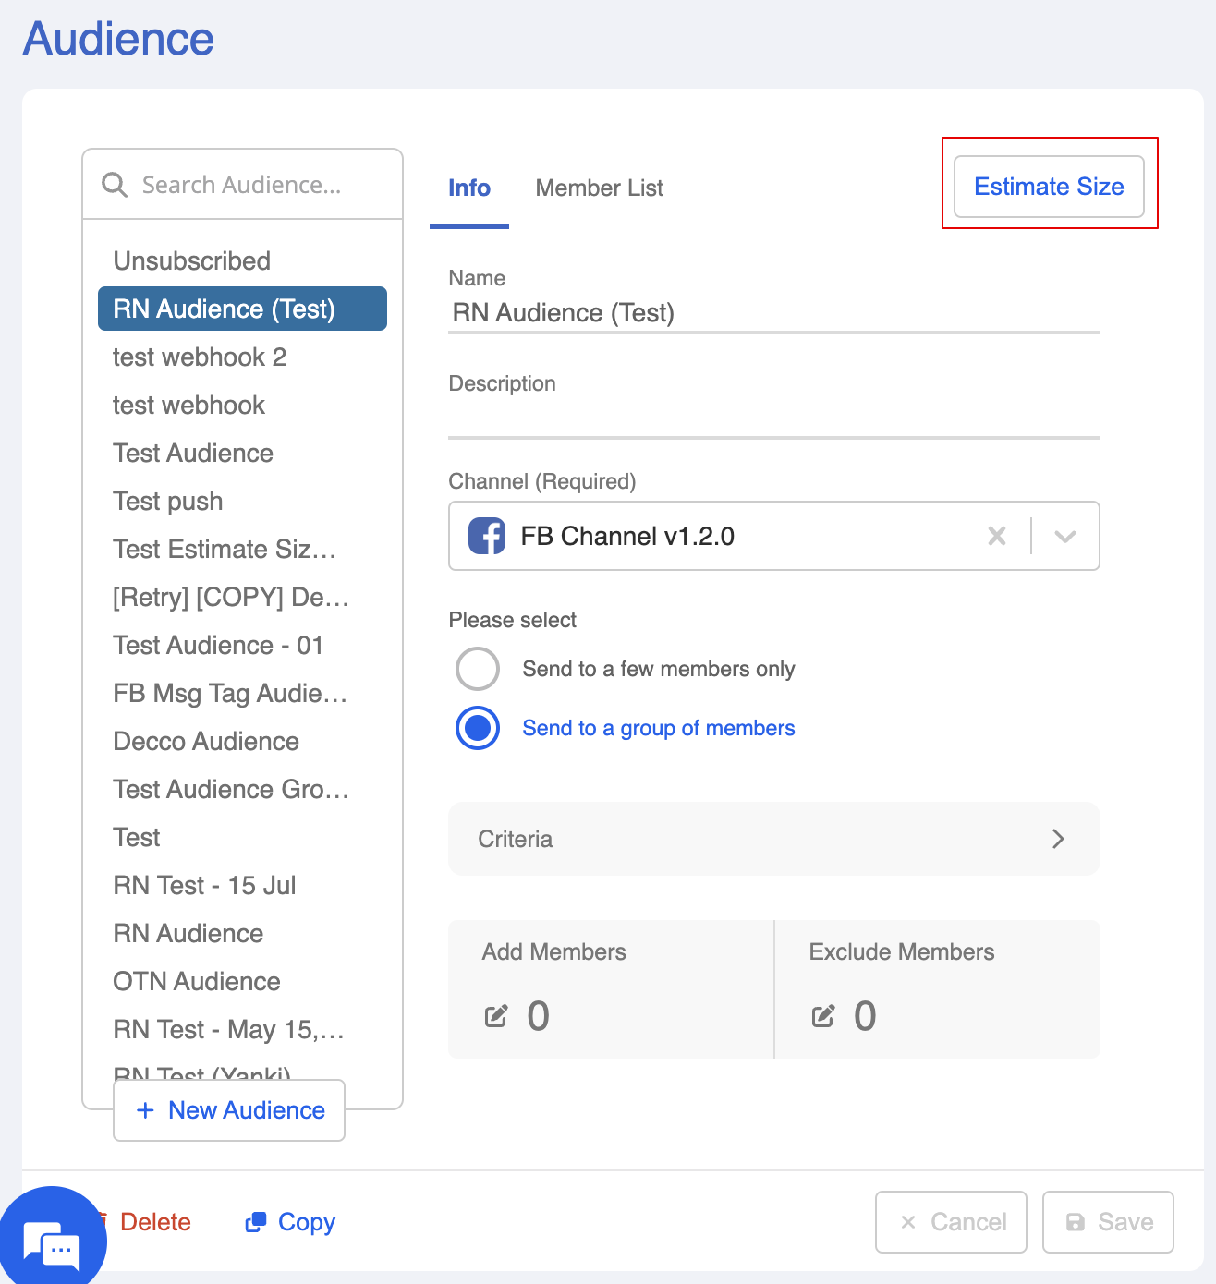Select 'Send to a few members only'
Screen dimensions: 1216x1284
tap(478, 669)
